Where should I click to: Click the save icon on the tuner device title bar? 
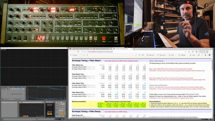(x=44, y=102)
